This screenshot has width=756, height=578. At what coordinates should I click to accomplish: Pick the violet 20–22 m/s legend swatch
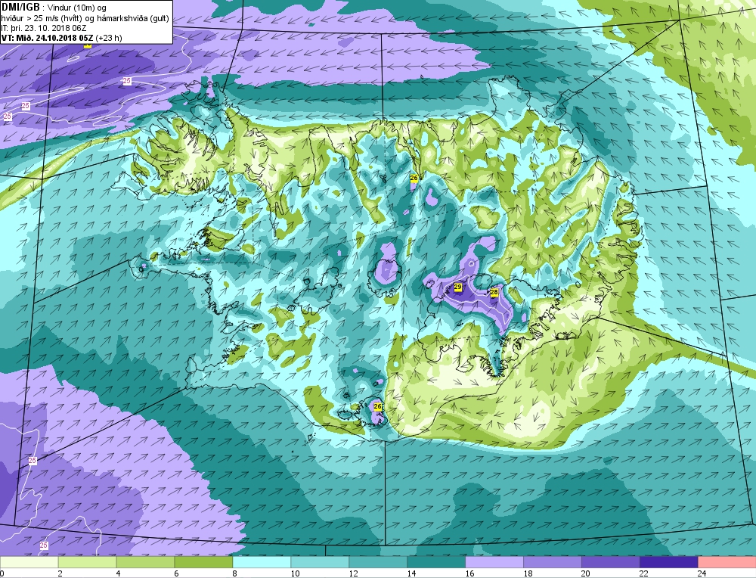pyautogui.click(x=610, y=562)
